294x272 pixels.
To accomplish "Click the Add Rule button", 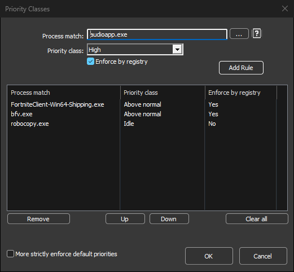I will point(241,68).
